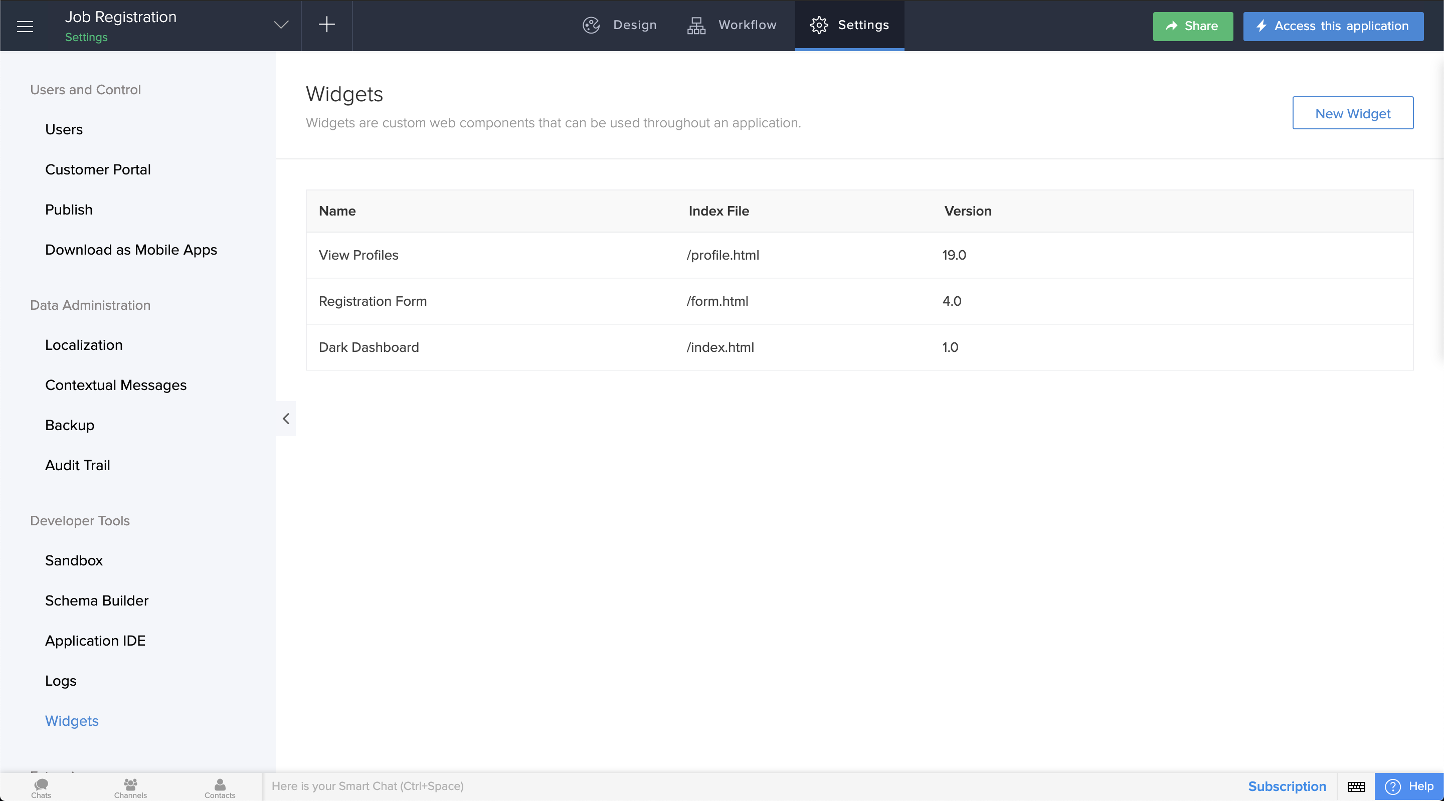Select Widgets in the Developer Tools menu
1444x801 pixels.
pos(72,721)
